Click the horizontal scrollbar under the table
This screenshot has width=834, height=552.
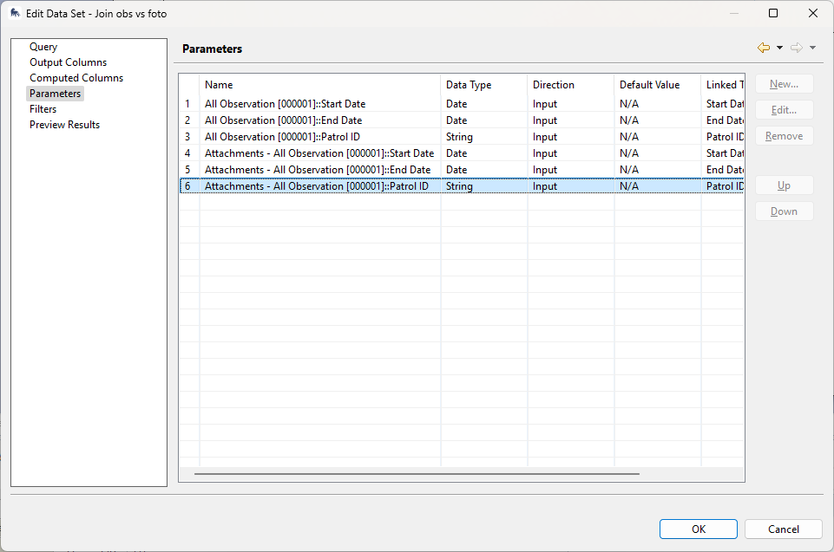417,474
